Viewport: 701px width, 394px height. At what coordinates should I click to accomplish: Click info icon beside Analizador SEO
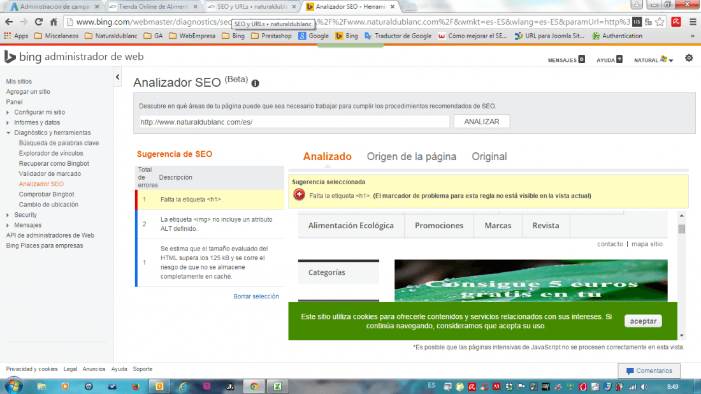pyautogui.click(x=256, y=83)
